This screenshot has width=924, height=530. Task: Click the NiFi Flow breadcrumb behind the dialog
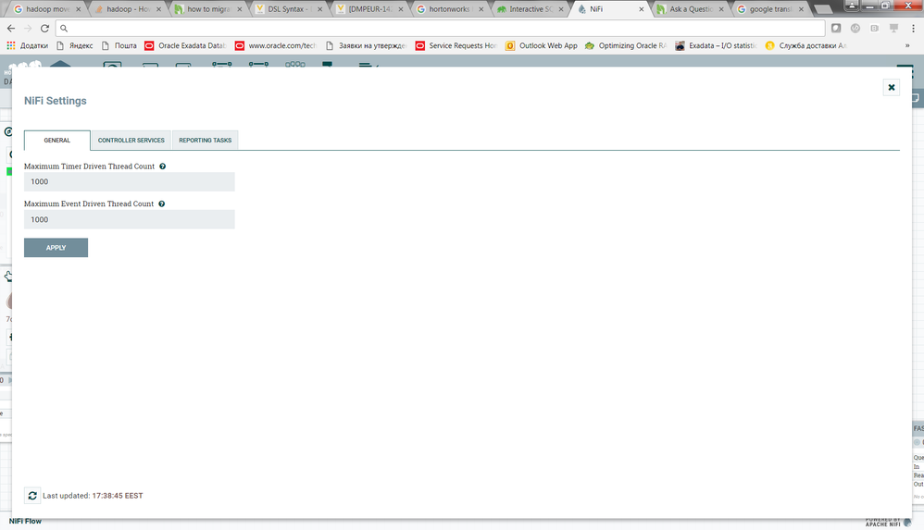coord(25,521)
